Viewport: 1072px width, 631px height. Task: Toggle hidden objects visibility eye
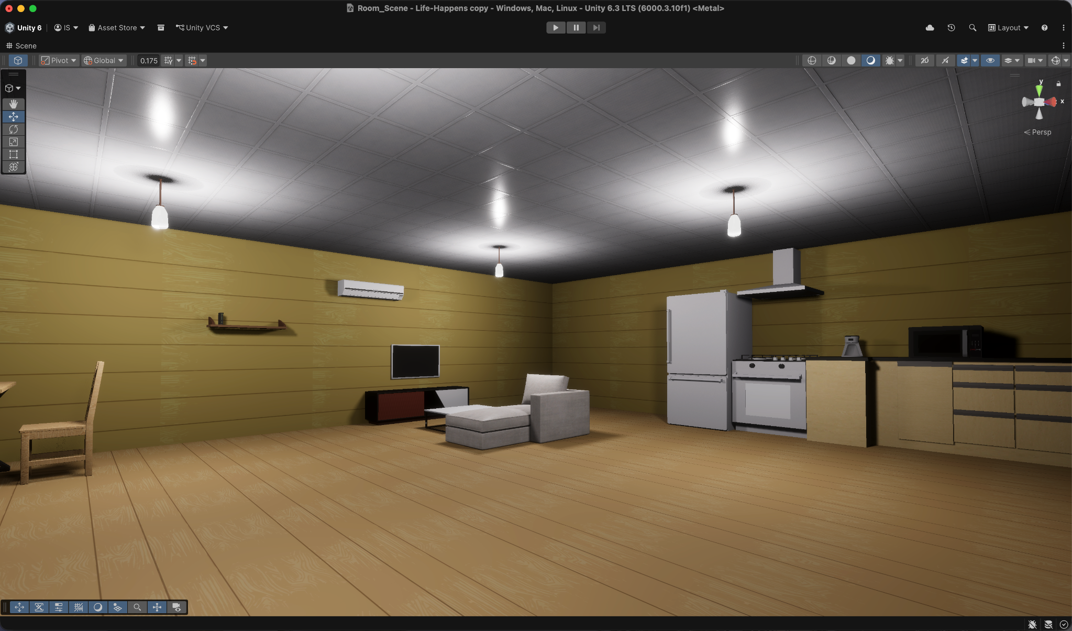coord(990,60)
